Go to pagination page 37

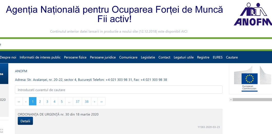(77, 101)
